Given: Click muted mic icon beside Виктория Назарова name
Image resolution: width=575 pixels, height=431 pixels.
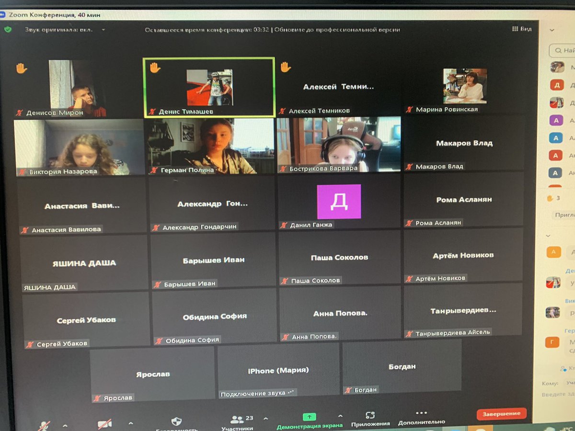Looking at the screenshot, I should tap(22, 171).
